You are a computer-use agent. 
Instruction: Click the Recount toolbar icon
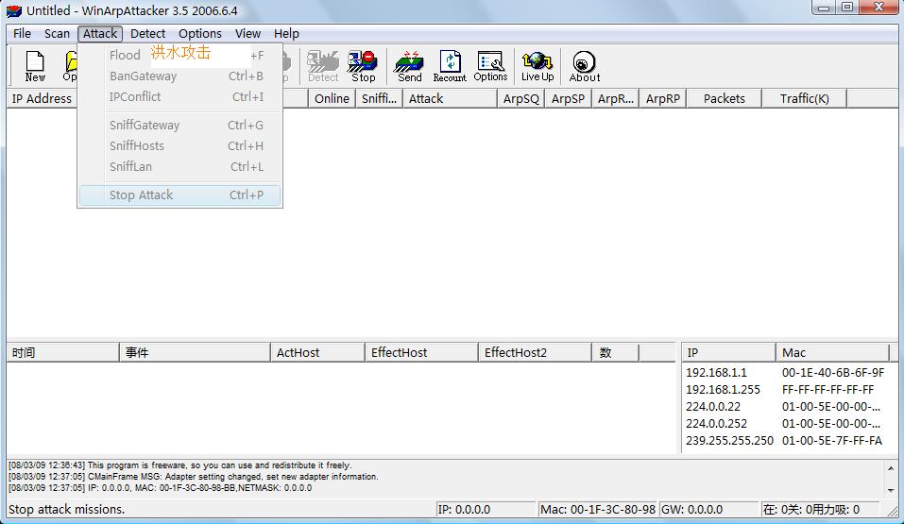tap(450, 66)
